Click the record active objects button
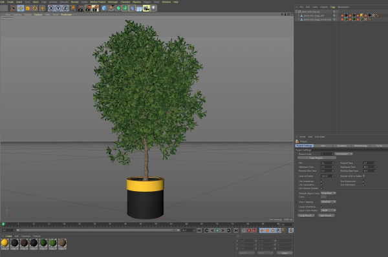388x257 pixels. pos(249,231)
